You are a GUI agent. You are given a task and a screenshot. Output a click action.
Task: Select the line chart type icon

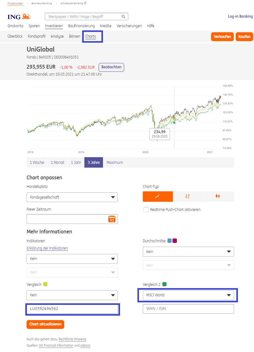coord(158,196)
